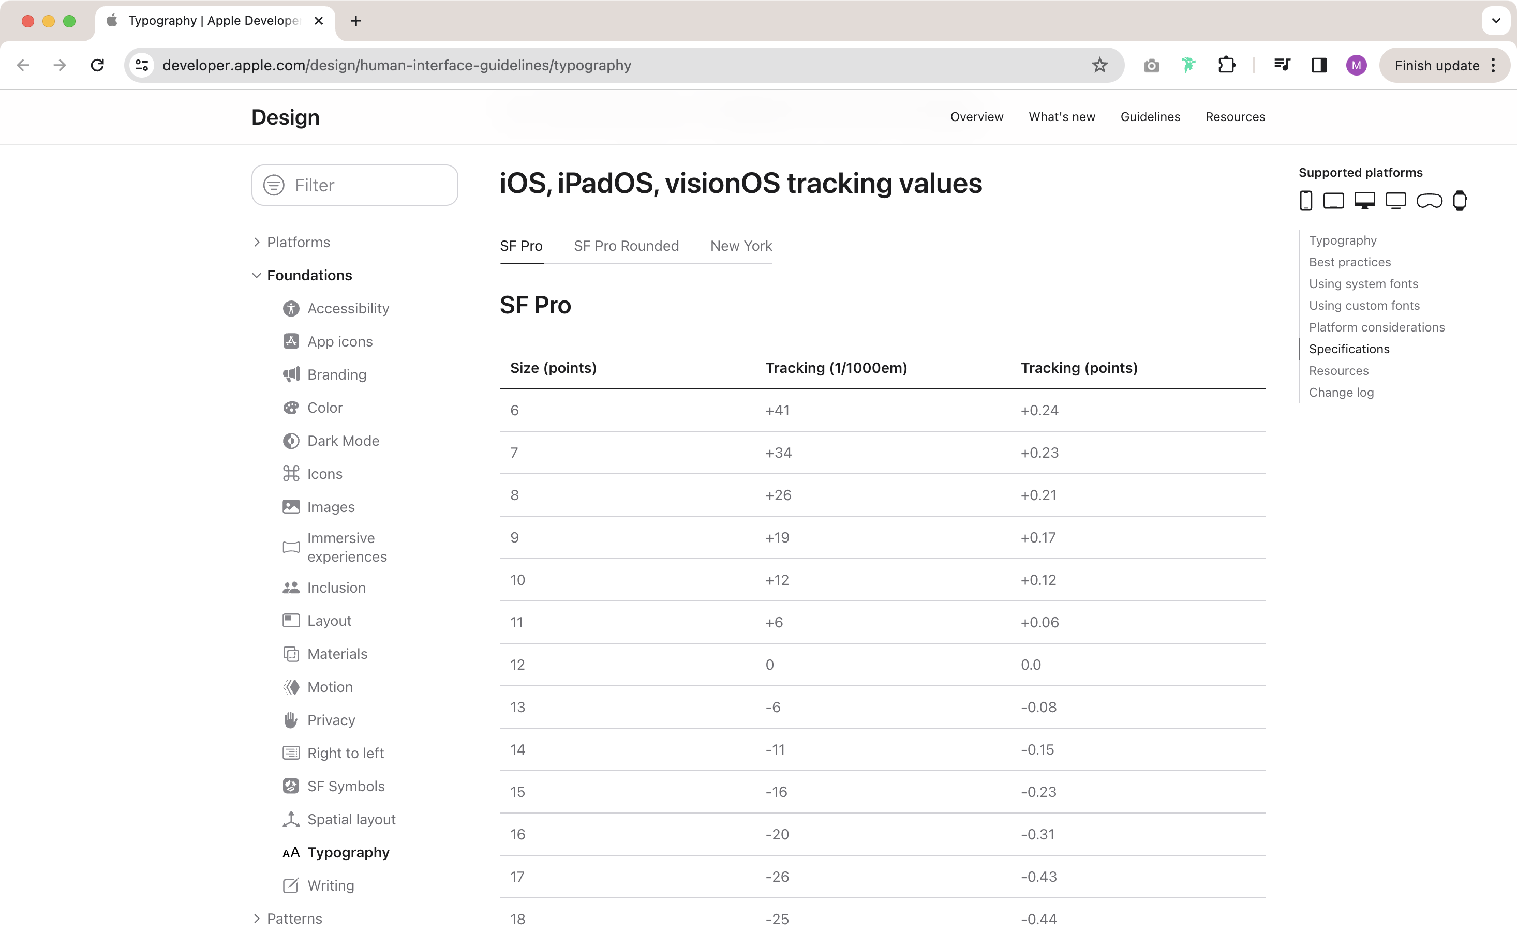Viewport: 1517px width, 933px height.
Task: Bookmark this page with the star icon
Action: 1099,65
